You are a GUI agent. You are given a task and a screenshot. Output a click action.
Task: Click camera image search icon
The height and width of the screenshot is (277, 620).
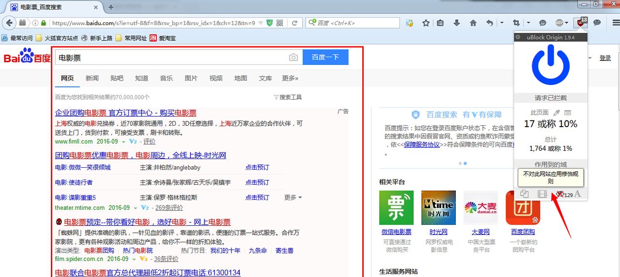pos(294,58)
